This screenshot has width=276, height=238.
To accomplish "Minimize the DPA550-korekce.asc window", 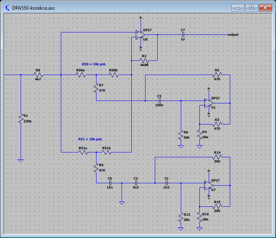I will pos(238,8).
